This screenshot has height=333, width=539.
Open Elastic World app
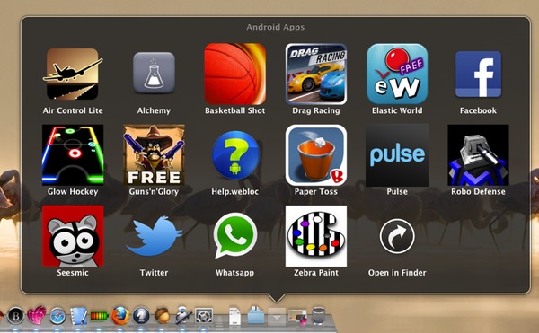tap(397, 74)
